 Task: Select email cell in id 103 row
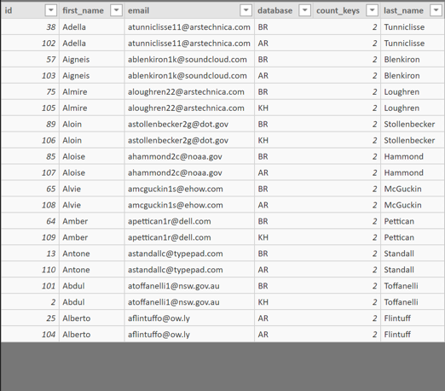click(x=189, y=76)
